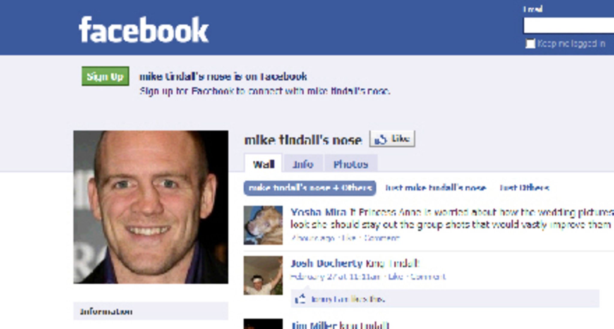
Task: Switch to the Info tab
Action: tap(303, 164)
